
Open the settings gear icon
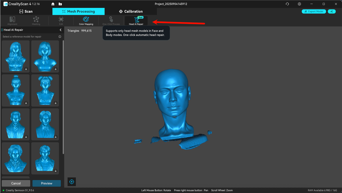300,4
